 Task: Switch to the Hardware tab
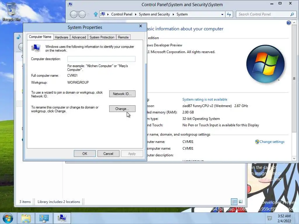61,37
